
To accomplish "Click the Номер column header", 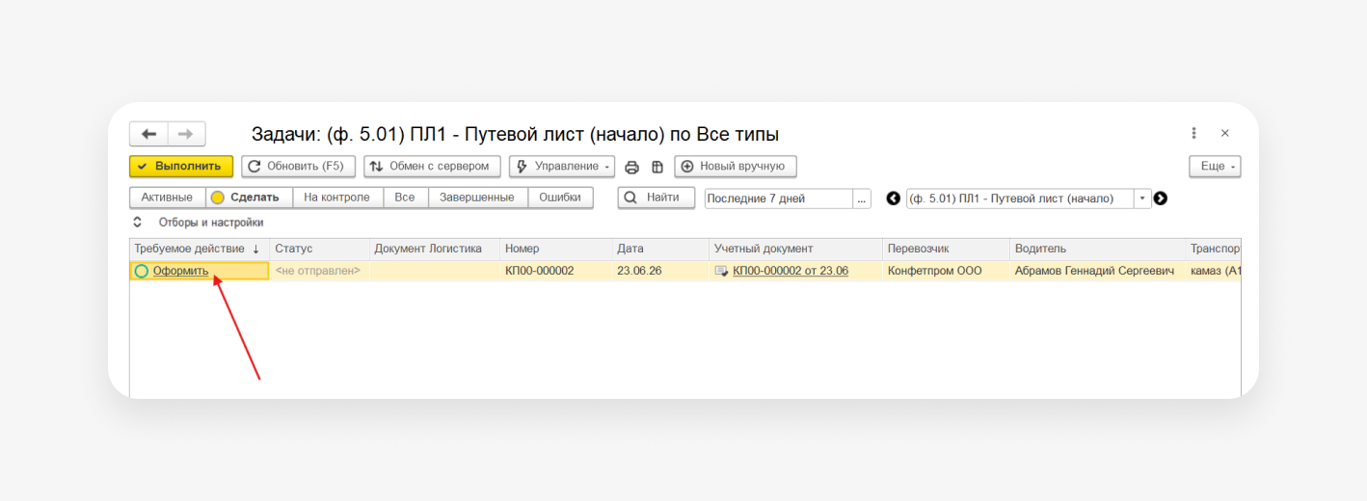I will [556, 249].
